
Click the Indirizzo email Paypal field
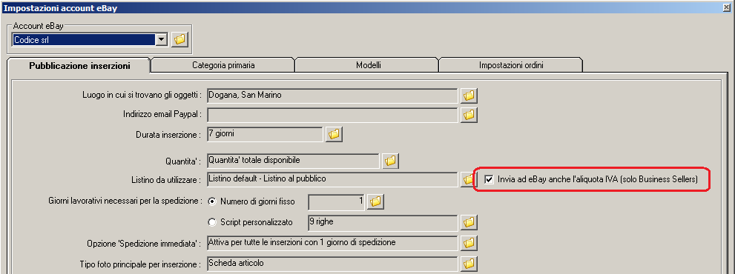point(332,115)
